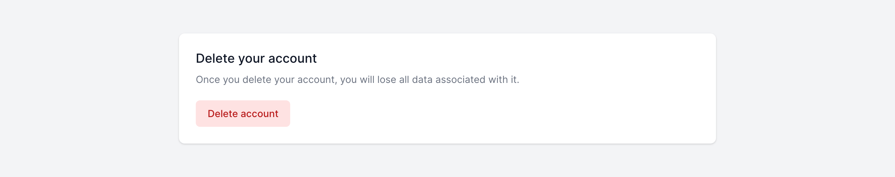Click the word "Delete" in the heading
This screenshot has width=895, height=177.
click(x=215, y=59)
